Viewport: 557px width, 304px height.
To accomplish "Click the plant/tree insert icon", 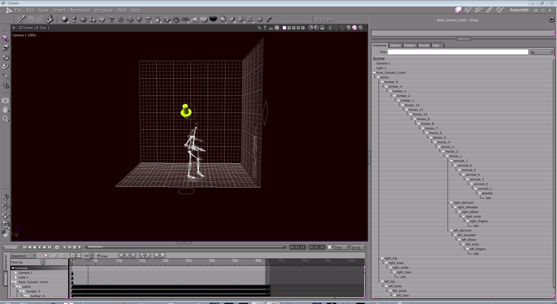I will tap(139, 19).
